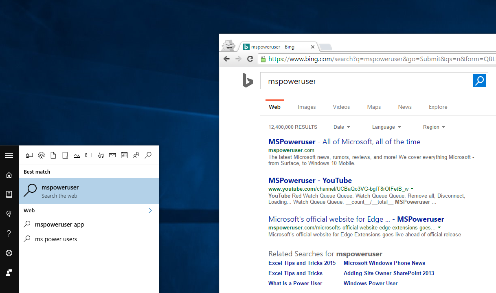The height and width of the screenshot is (293, 496).
Task: Open related search 'Windows Power User'
Action: 371,283
